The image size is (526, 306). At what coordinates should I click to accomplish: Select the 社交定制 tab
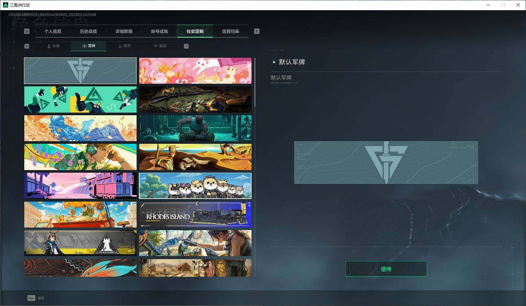(x=195, y=32)
